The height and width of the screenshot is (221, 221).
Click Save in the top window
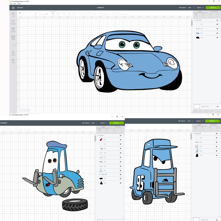pos(190,8)
